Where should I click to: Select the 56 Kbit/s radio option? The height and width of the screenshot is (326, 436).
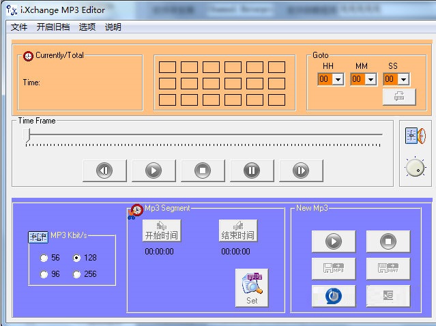(x=44, y=258)
